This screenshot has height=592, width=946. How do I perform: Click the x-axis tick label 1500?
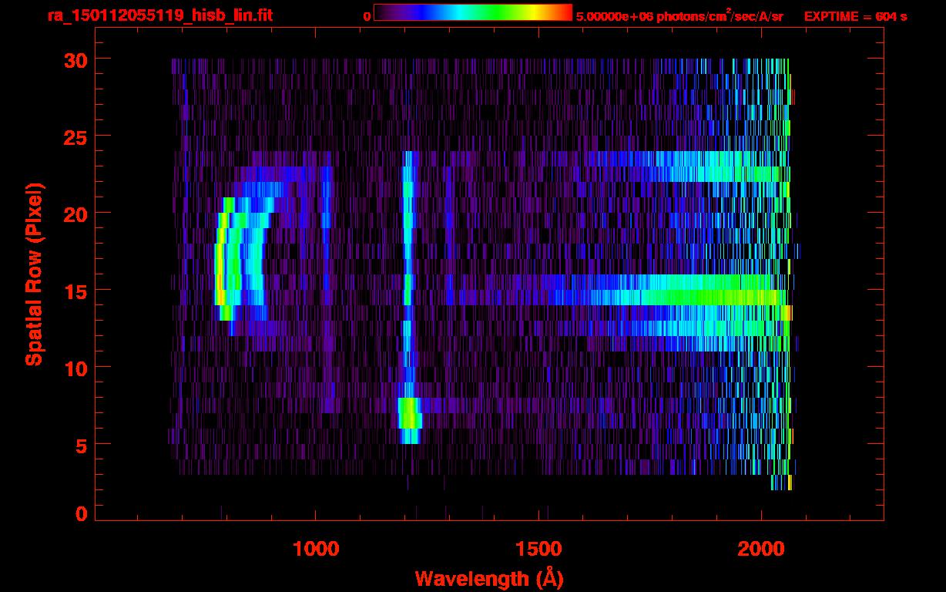pos(538,549)
